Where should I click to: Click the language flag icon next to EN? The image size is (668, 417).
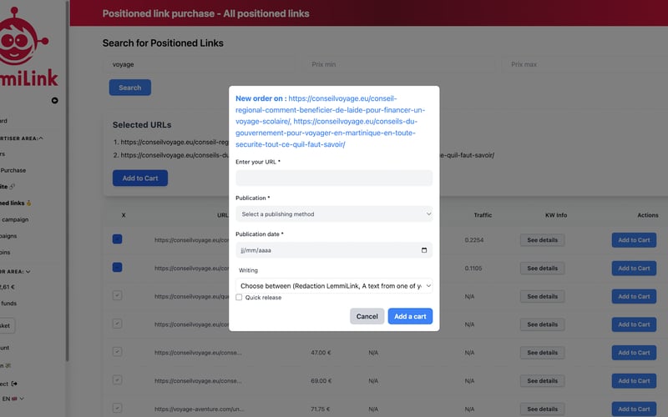[x=14, y=399]
